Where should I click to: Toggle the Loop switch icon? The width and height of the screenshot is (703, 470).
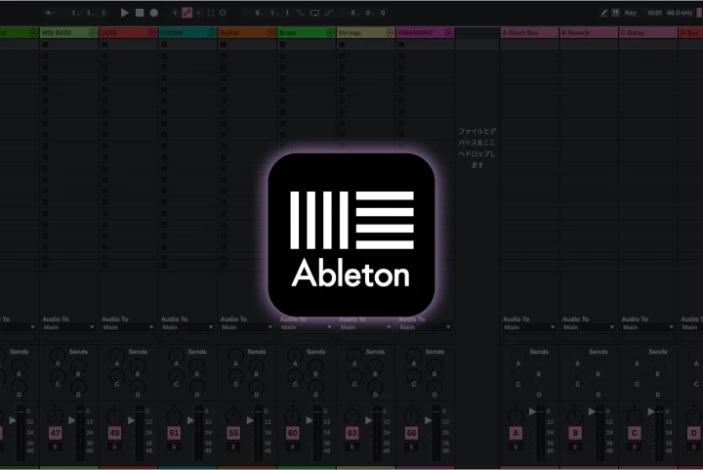314,13
